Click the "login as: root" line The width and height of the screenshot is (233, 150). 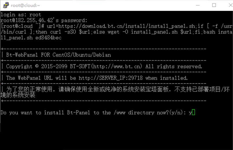[21, 14]
